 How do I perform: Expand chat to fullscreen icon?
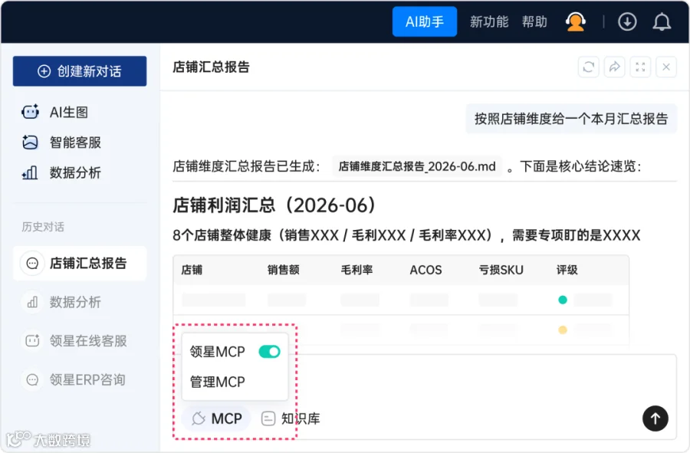pyautogui.click(x=640, y=67)
